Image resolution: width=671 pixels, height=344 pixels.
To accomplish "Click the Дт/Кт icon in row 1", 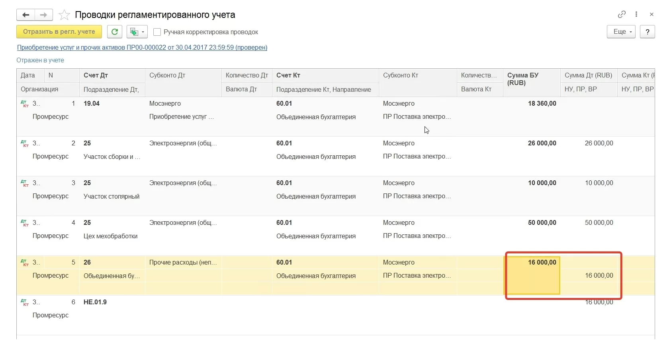I will pos(25,104).
